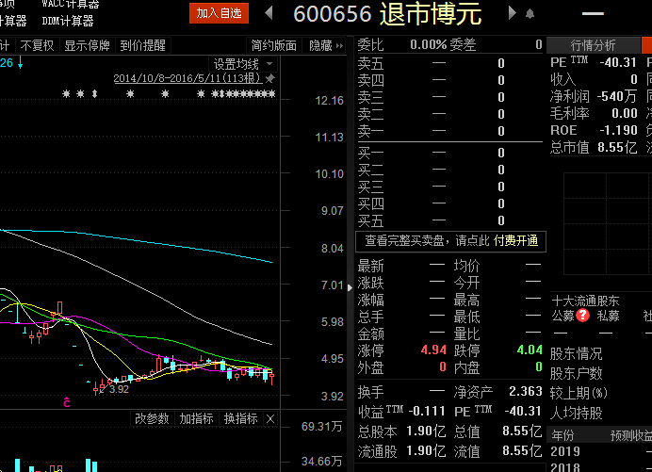The image size is (652, 472).
Task: Close the indicator panel with X icon
Action: 270,418
